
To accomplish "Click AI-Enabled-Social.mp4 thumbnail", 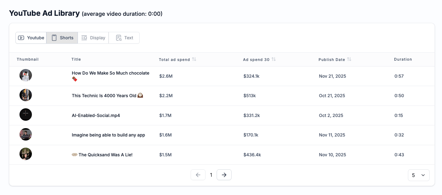I will point(26,115).
